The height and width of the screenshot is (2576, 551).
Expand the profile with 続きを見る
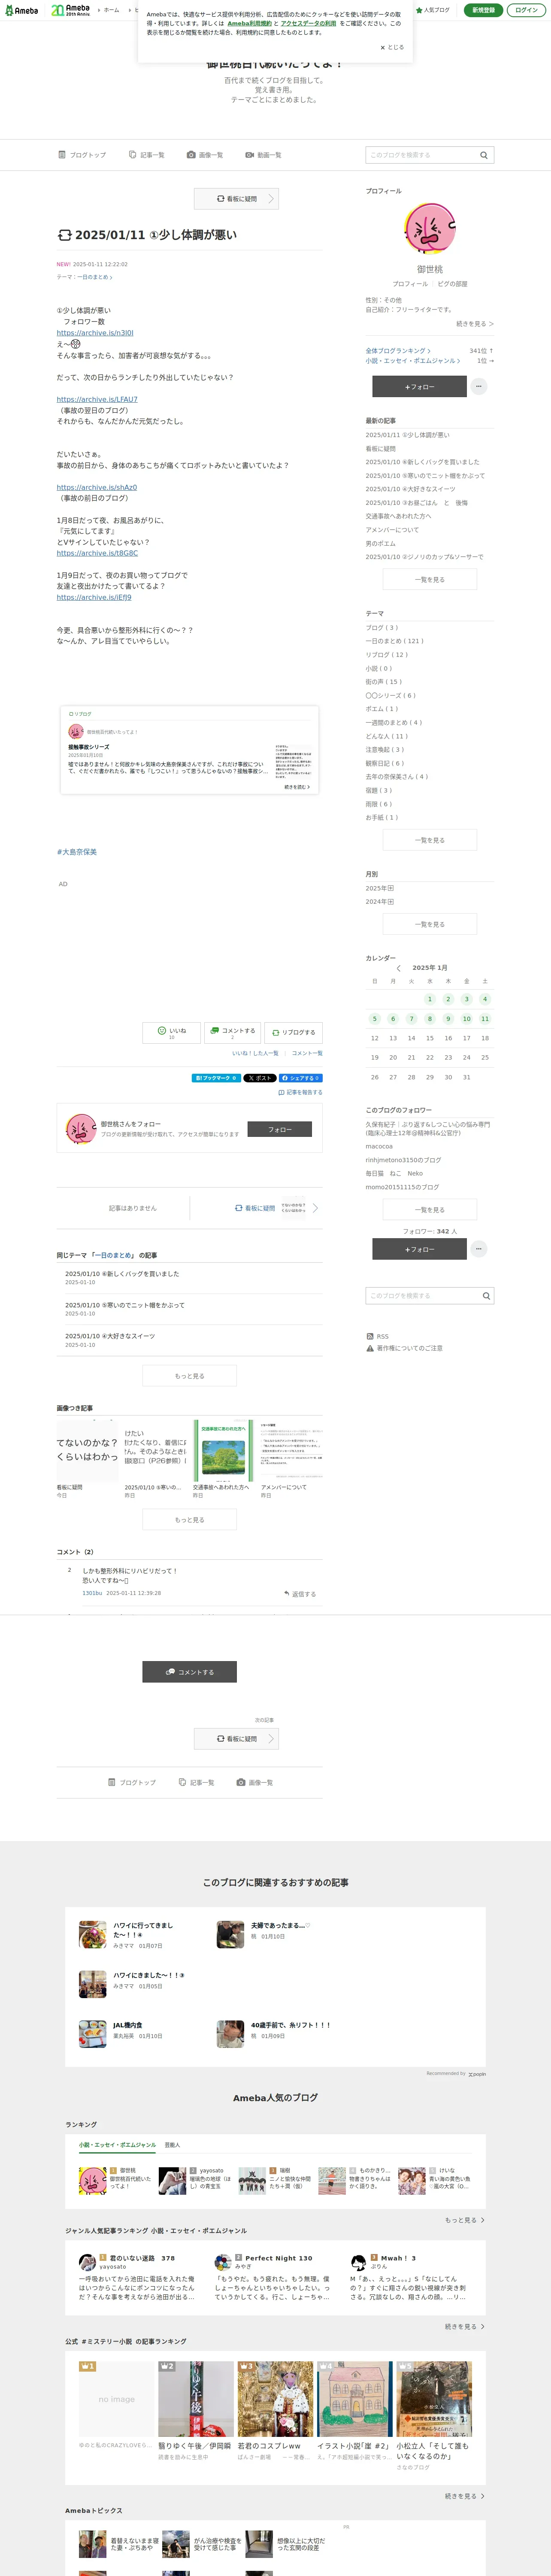click(x=475, y=324)
